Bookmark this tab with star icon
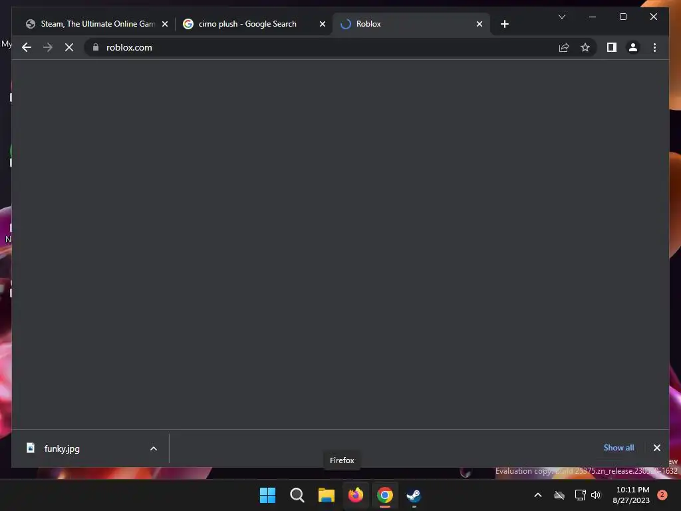Screen dimensions: 681x511 pyautogui.click(x=585, y=47)
